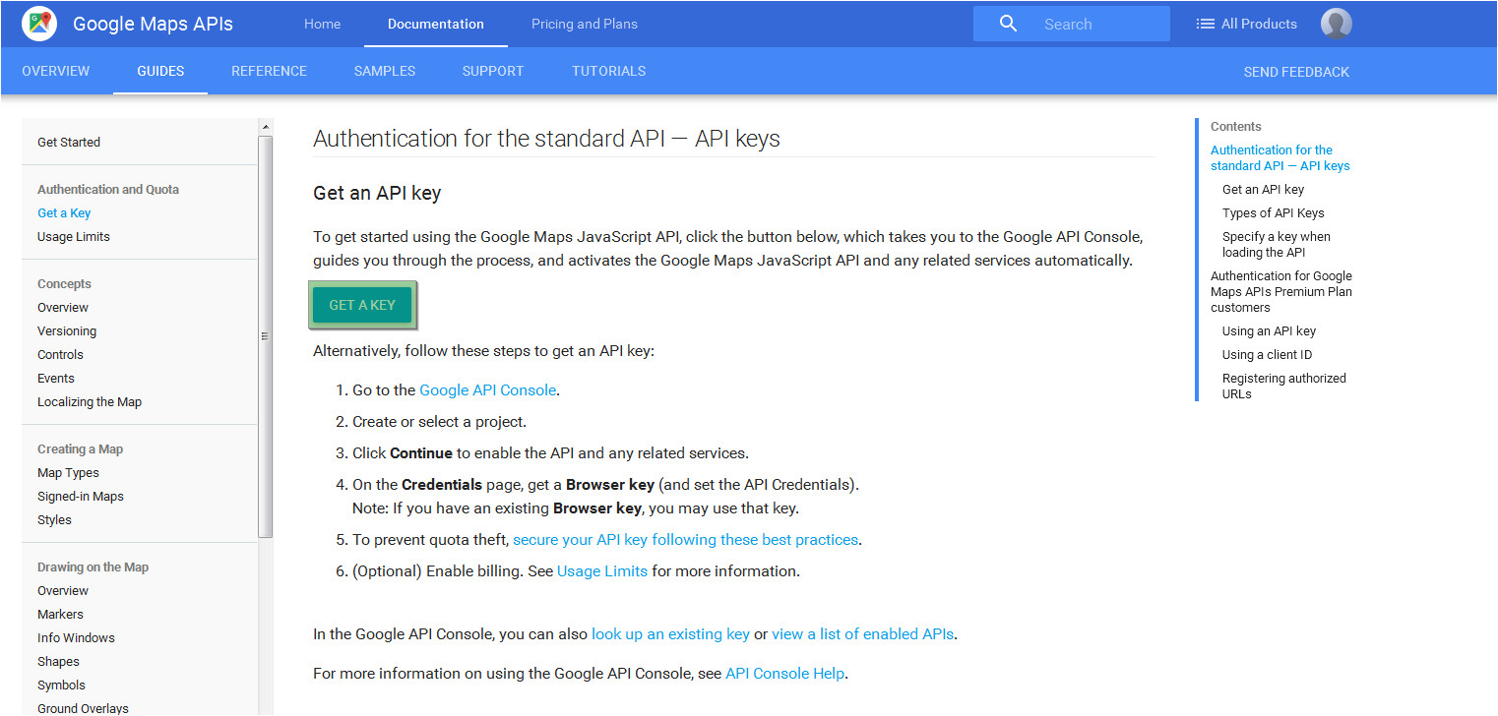
Task: Open the Home tab
Action: coord(322,24)
